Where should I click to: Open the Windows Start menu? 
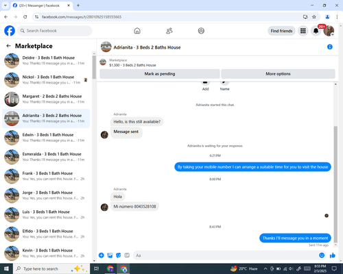pyautogui.click(x=6, y=269)
